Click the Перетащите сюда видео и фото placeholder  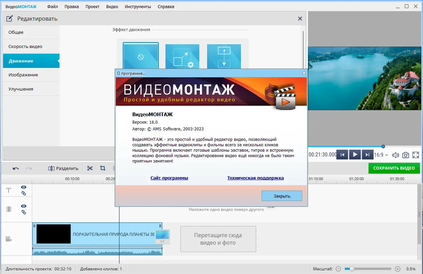click(218, 239)
